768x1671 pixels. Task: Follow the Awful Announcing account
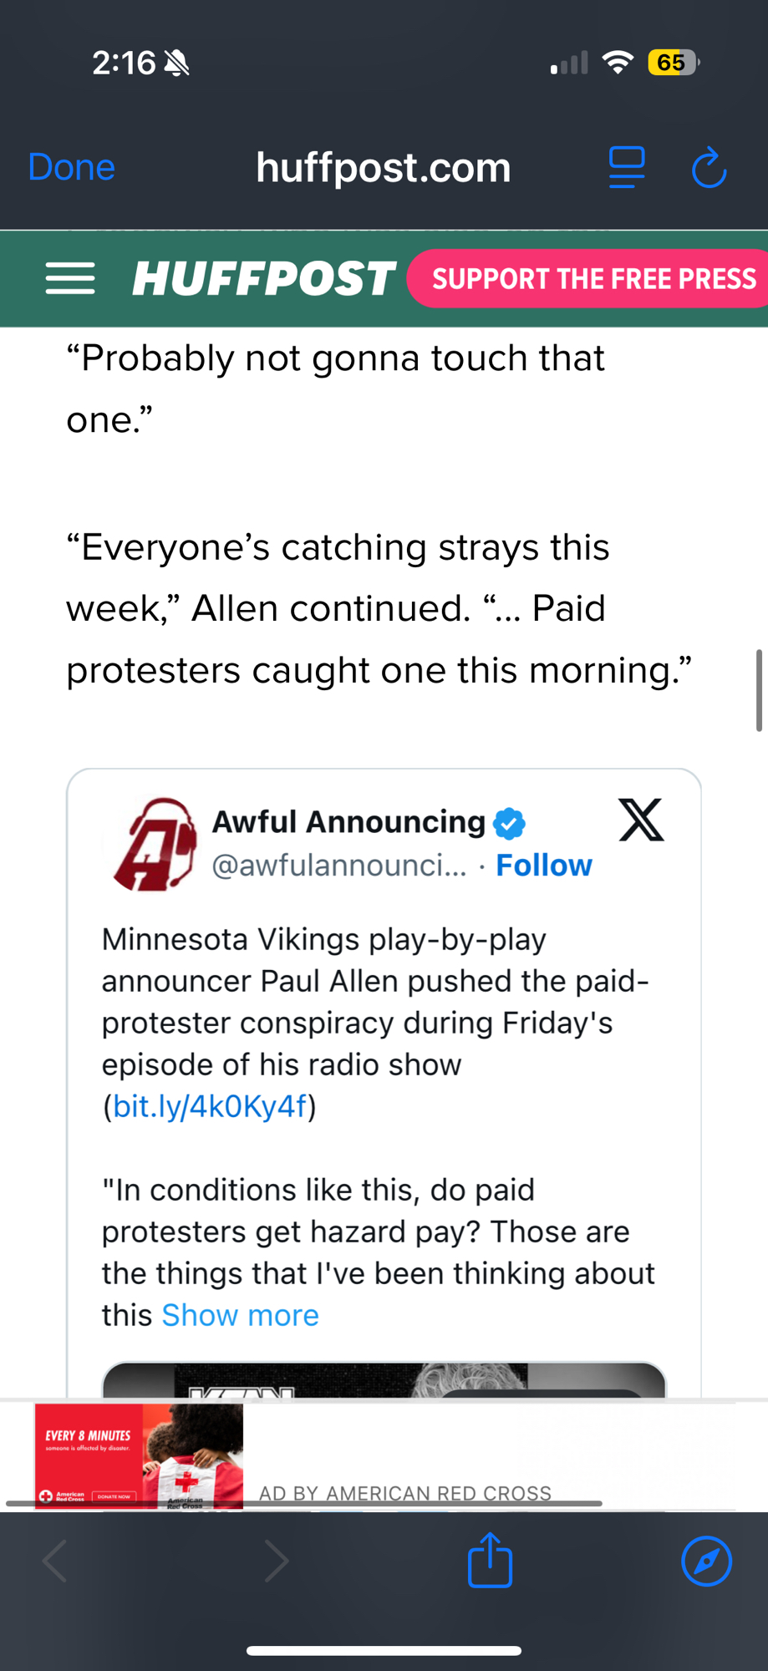[543, 866]
